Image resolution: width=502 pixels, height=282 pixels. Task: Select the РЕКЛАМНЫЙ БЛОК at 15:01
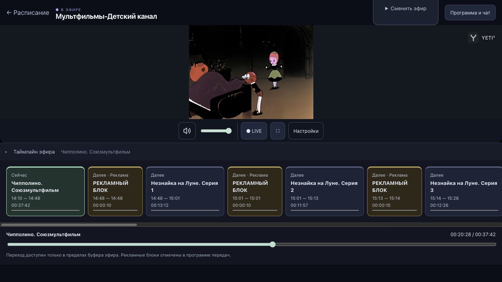point(255,191)
